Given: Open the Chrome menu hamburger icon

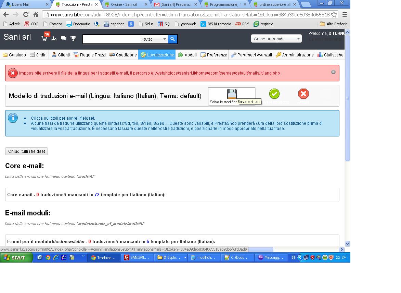Looking at the screenshot, I should point(345,15).
